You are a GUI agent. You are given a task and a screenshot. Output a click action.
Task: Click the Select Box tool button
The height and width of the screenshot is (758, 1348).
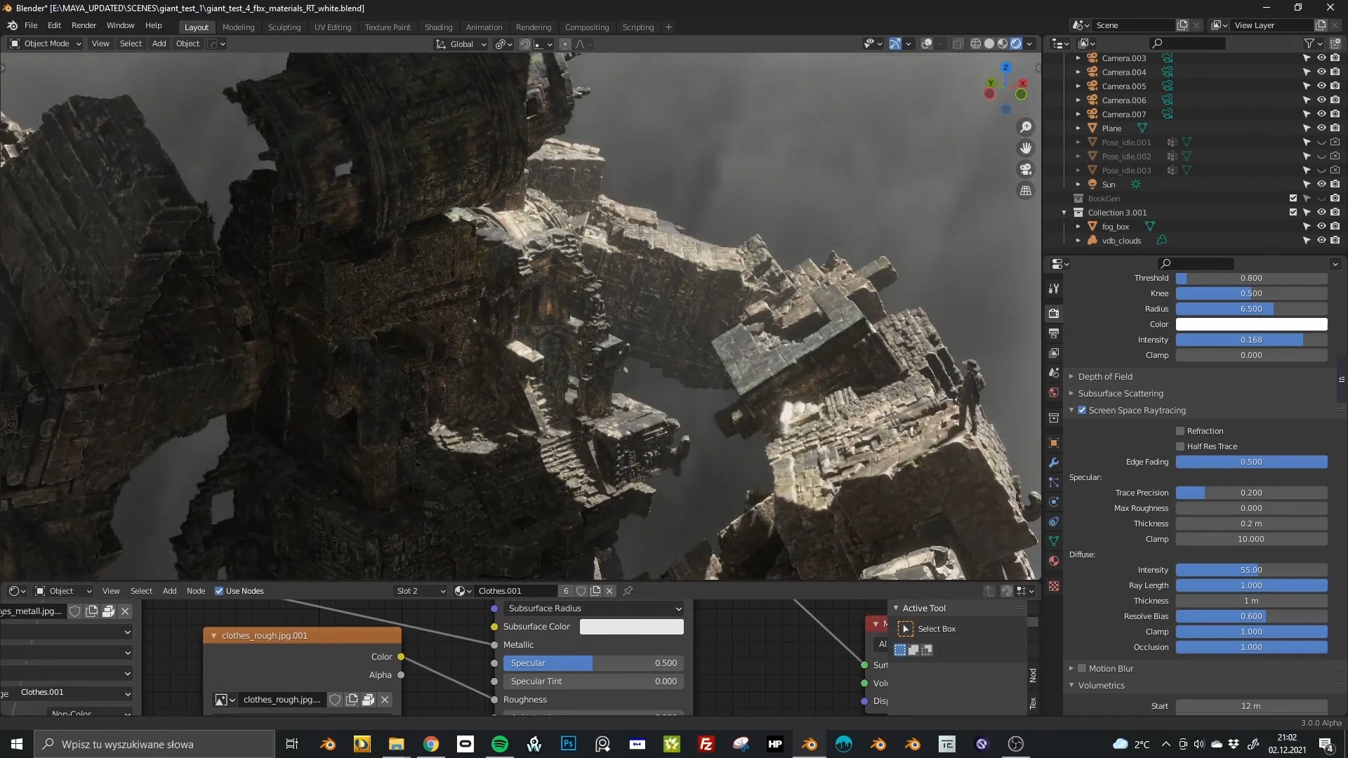pos(906,629)
